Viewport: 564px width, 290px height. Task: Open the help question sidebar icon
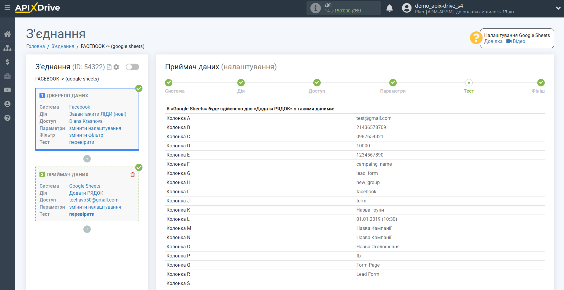click(7, 118)
